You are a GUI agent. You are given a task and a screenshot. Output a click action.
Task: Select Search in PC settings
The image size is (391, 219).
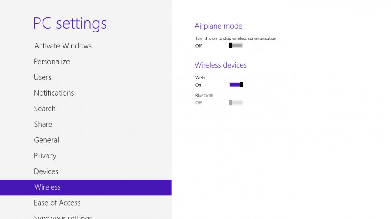(45, 109)
